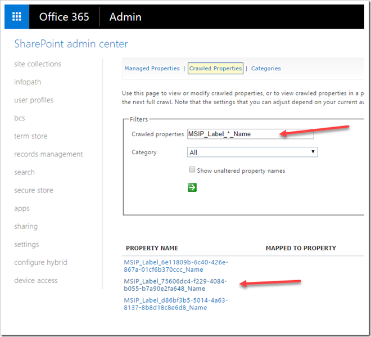
Task: Open apps in the sidebar
Action: point(22,208)
